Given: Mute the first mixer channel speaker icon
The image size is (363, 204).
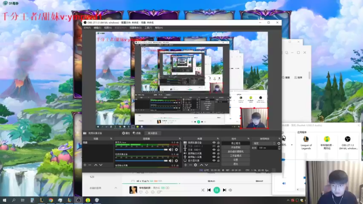Looking at the screenshot, I should pos(171,150).
